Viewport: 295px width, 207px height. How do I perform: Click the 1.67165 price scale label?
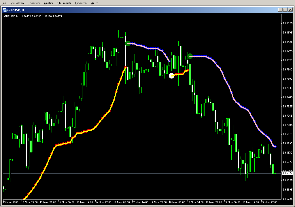click(x=288, y=116)
